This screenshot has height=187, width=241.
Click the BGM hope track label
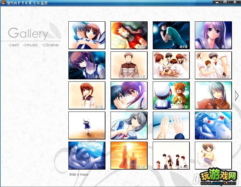(79, 174)
